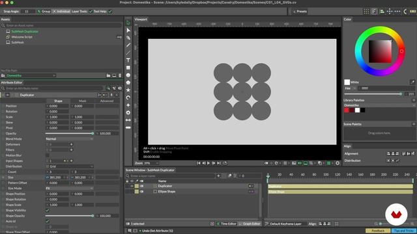
Task: Toggle Auto Id checkbox
Action: tap(48, 221)
